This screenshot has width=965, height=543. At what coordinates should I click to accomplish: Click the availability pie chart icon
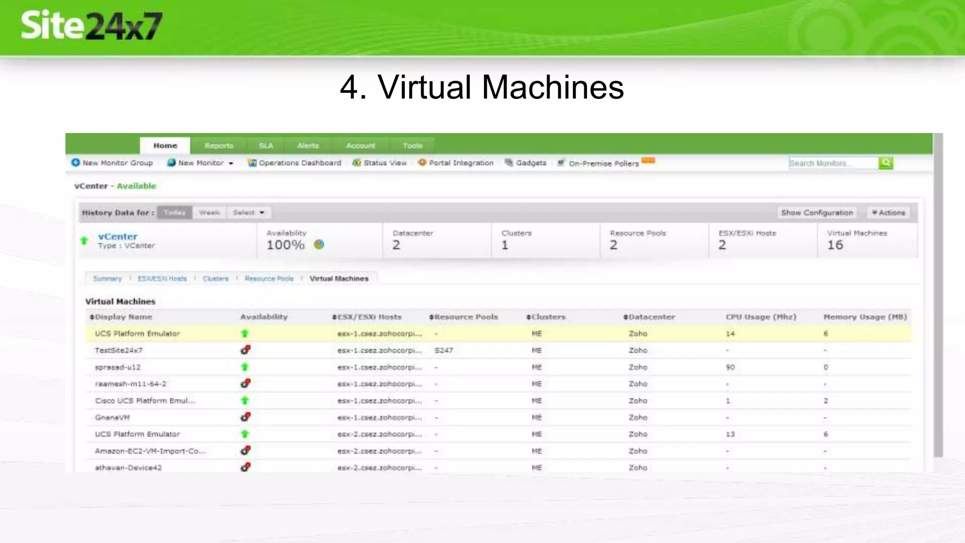(319, 244)
